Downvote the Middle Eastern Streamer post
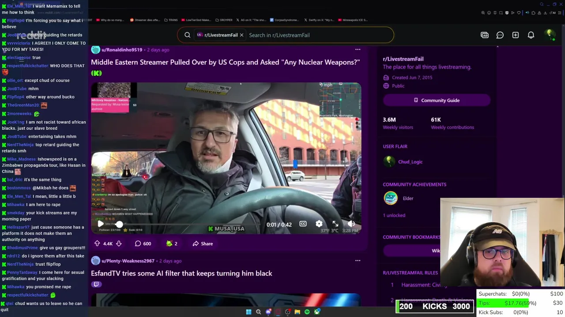This screenshot has height=317, width=565. pyautogui.click(x=119, y=243)
